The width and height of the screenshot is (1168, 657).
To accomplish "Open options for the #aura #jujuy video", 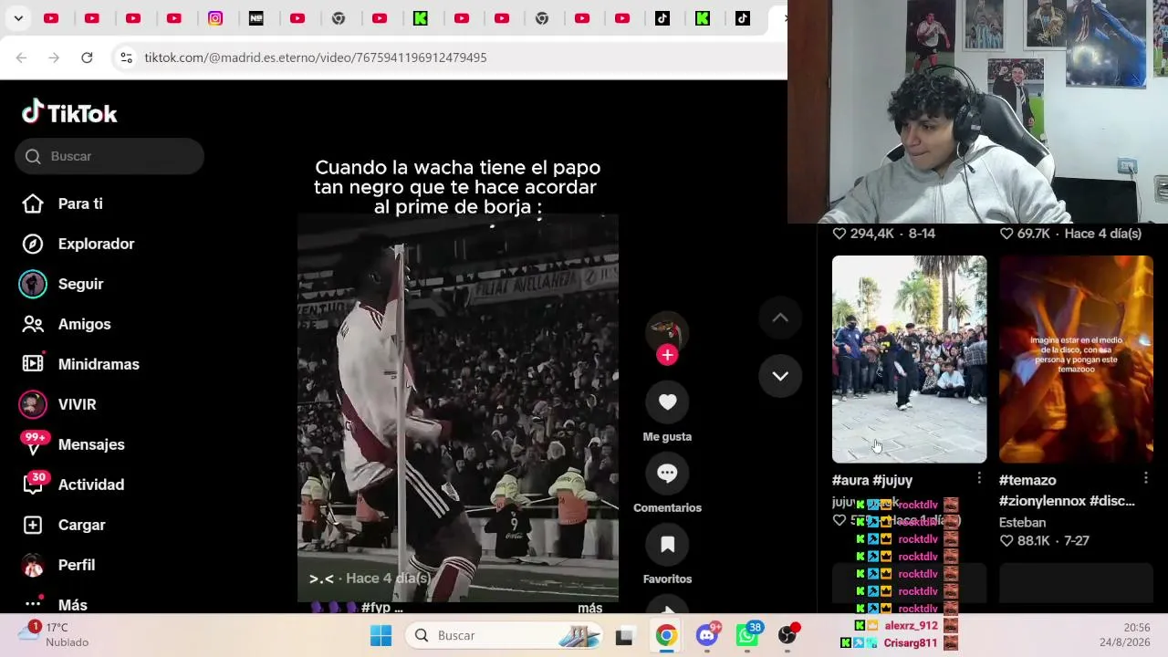I will coord(979,478).
